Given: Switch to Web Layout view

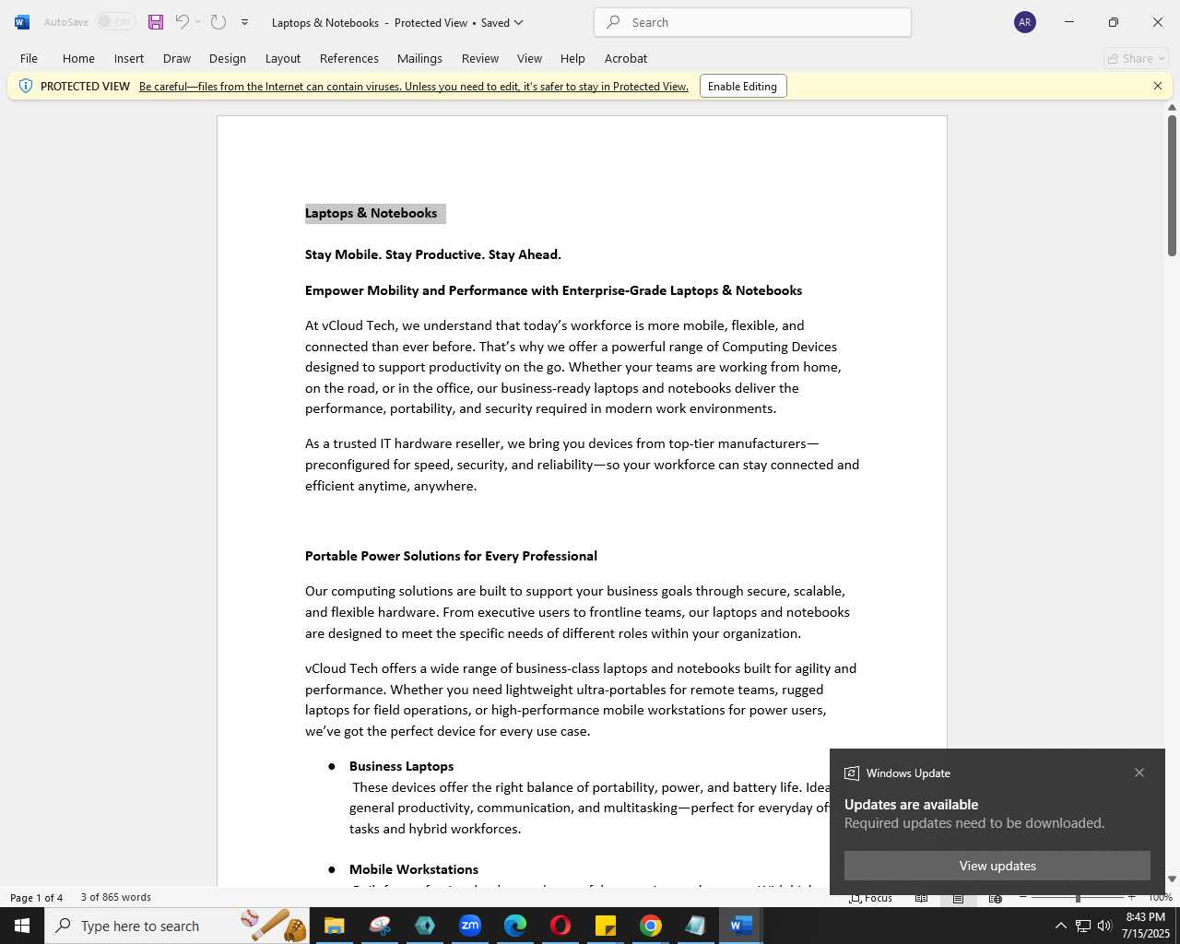Looking at the screenshot, I should pos(995,897).
